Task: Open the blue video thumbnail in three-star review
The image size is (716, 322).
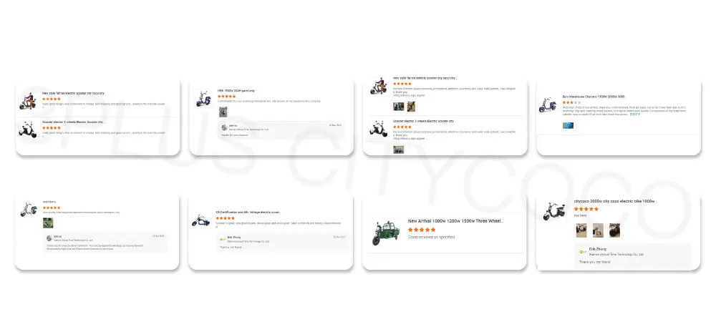Action: tap(568, 125)
